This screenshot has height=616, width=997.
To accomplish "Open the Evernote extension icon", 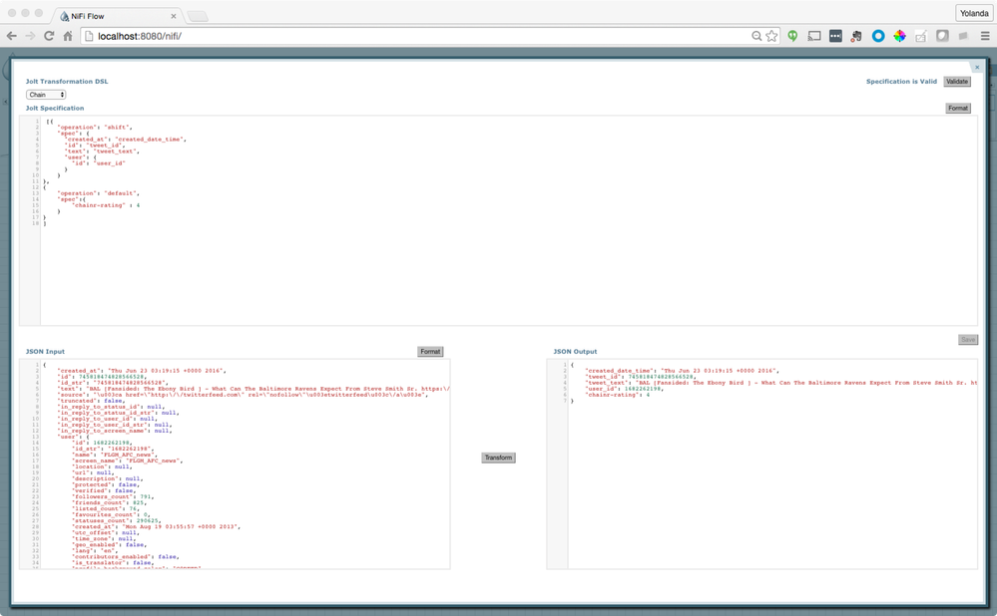I will click(854, 35).
